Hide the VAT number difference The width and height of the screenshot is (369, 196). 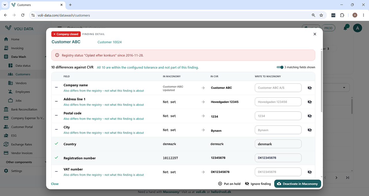coord(310,172)
